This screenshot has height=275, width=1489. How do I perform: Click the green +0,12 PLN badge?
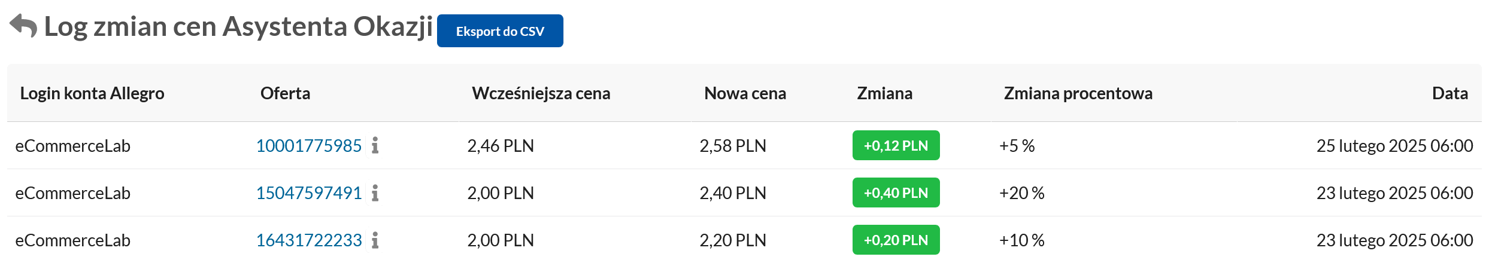[x=896, y=146]
